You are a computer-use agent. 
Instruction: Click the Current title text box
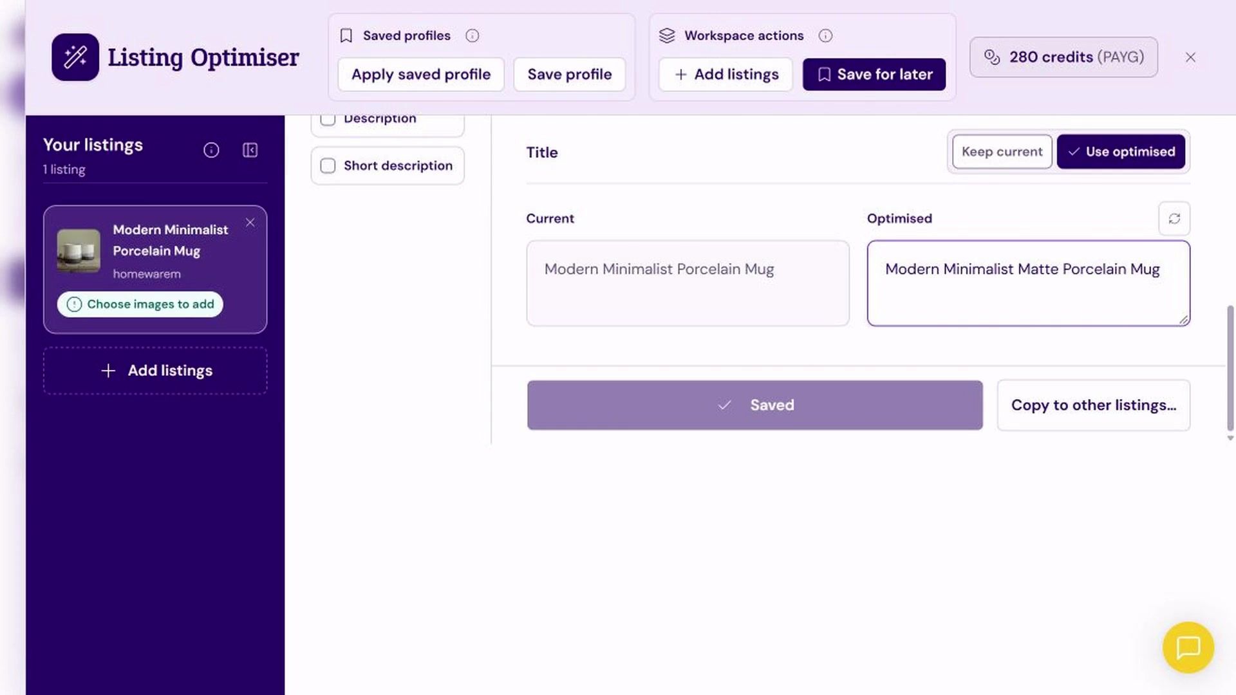point(688,283)
